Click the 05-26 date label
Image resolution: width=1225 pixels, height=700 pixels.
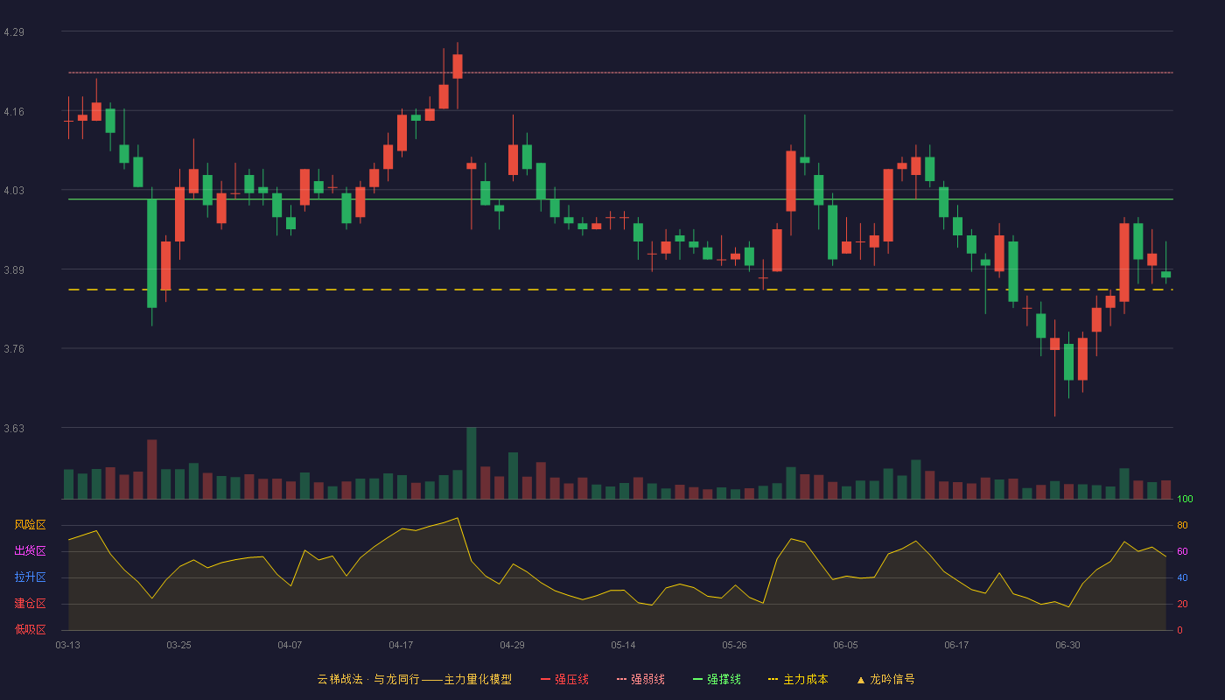(734, 645)
